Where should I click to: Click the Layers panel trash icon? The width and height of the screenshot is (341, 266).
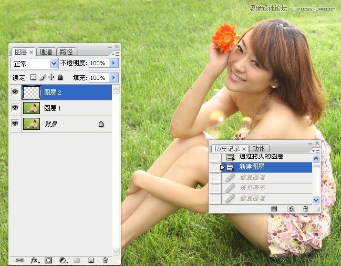click(x=105, y=260)
